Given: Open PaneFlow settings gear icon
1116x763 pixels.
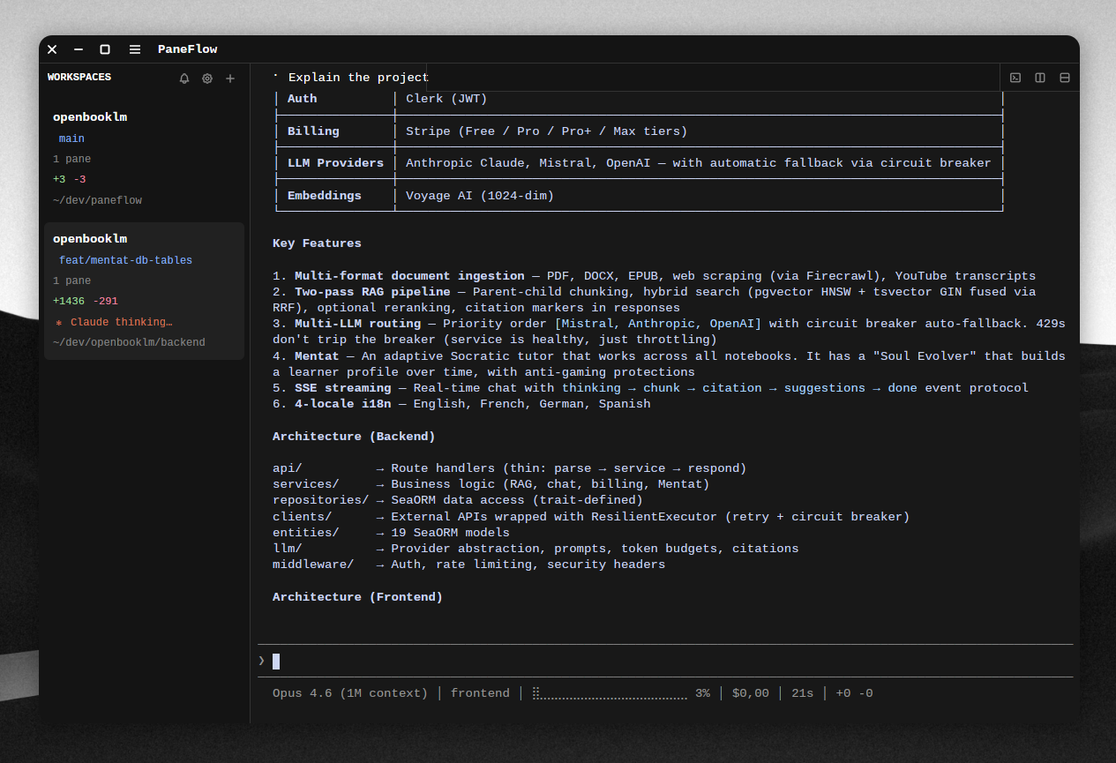Looking at the screenshot, I should [x=207, y=79].
